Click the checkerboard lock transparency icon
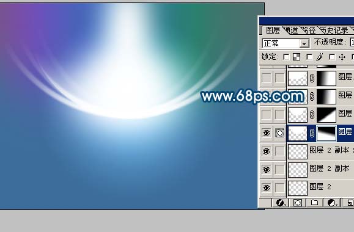The width and height of the screenshot is (354, 232). pyautogui.click(x=297, y=57)
